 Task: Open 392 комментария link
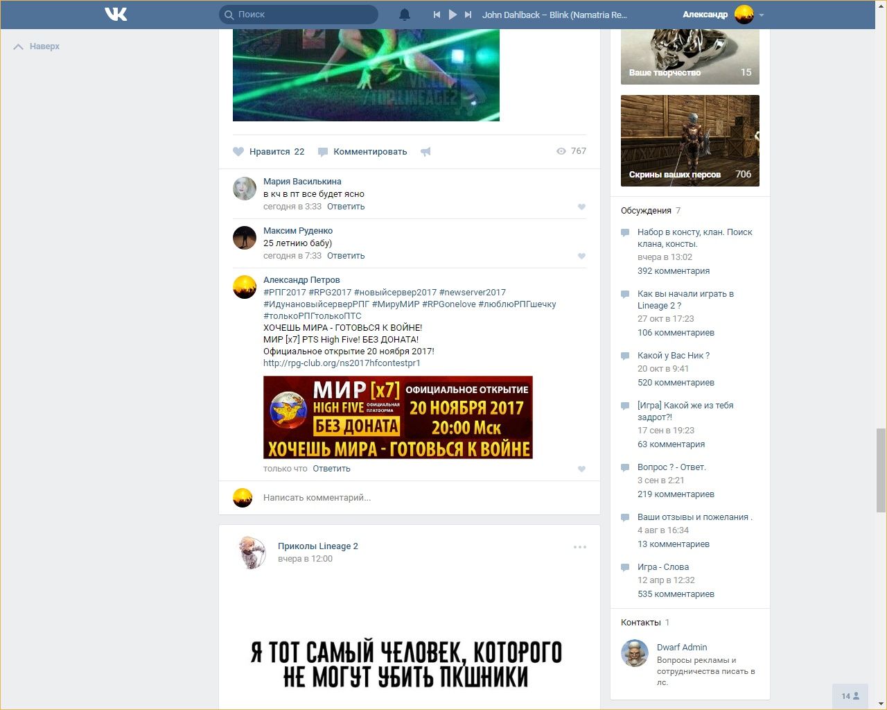tap(674, 271)
